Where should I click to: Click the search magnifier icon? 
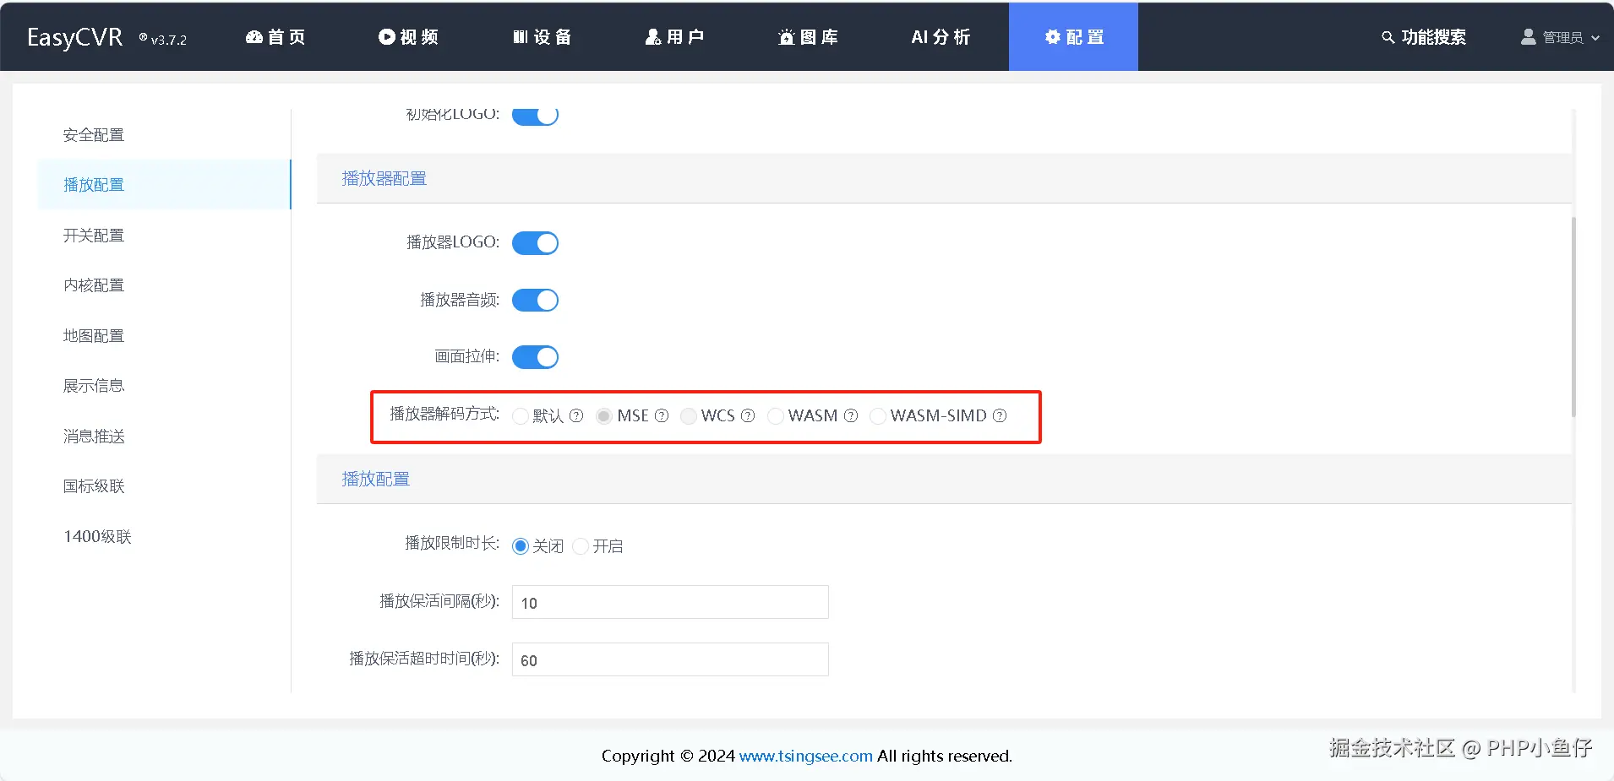pos(1388,37)
